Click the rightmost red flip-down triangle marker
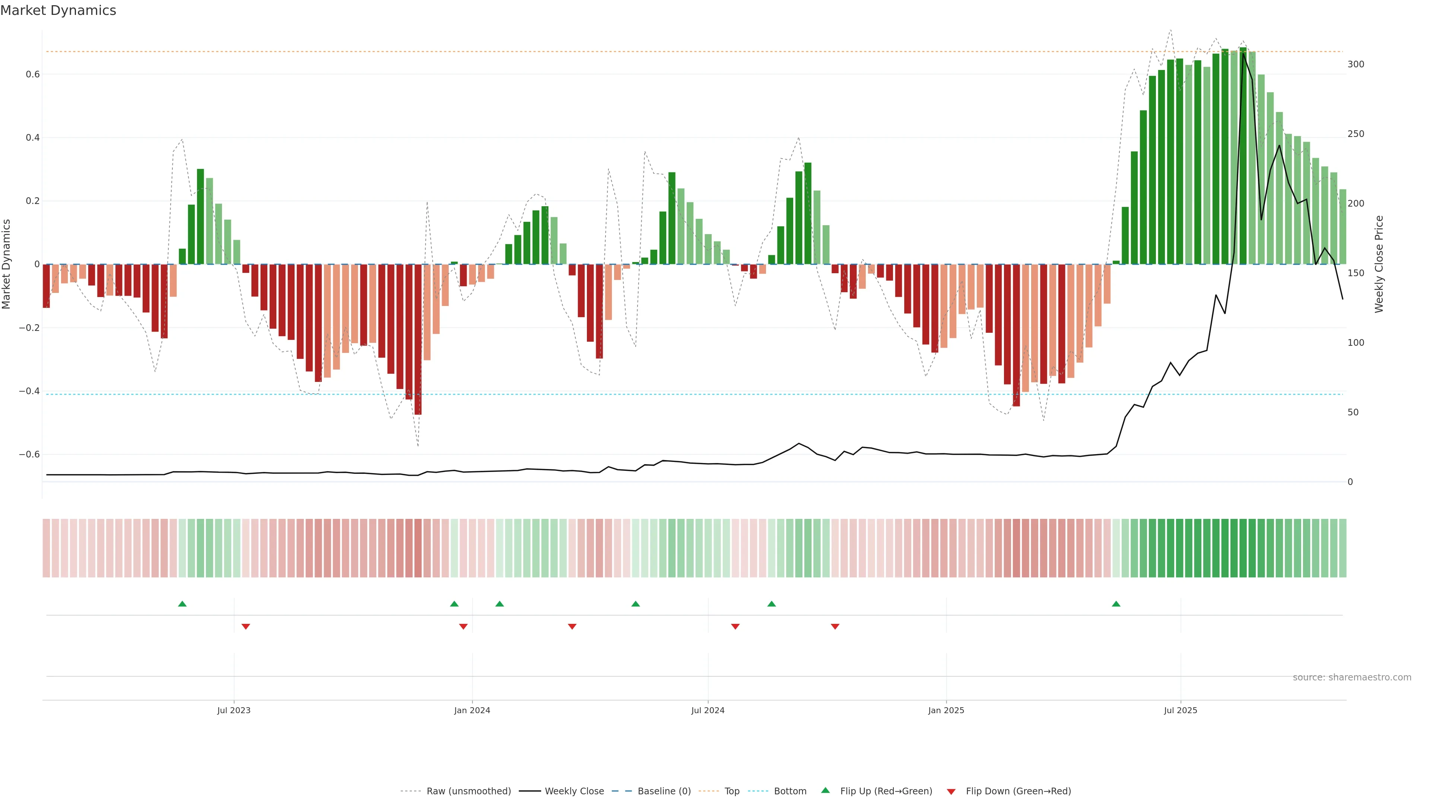Image resolution: width=1430 pixels, height=804 pixels. click(835, 626)
